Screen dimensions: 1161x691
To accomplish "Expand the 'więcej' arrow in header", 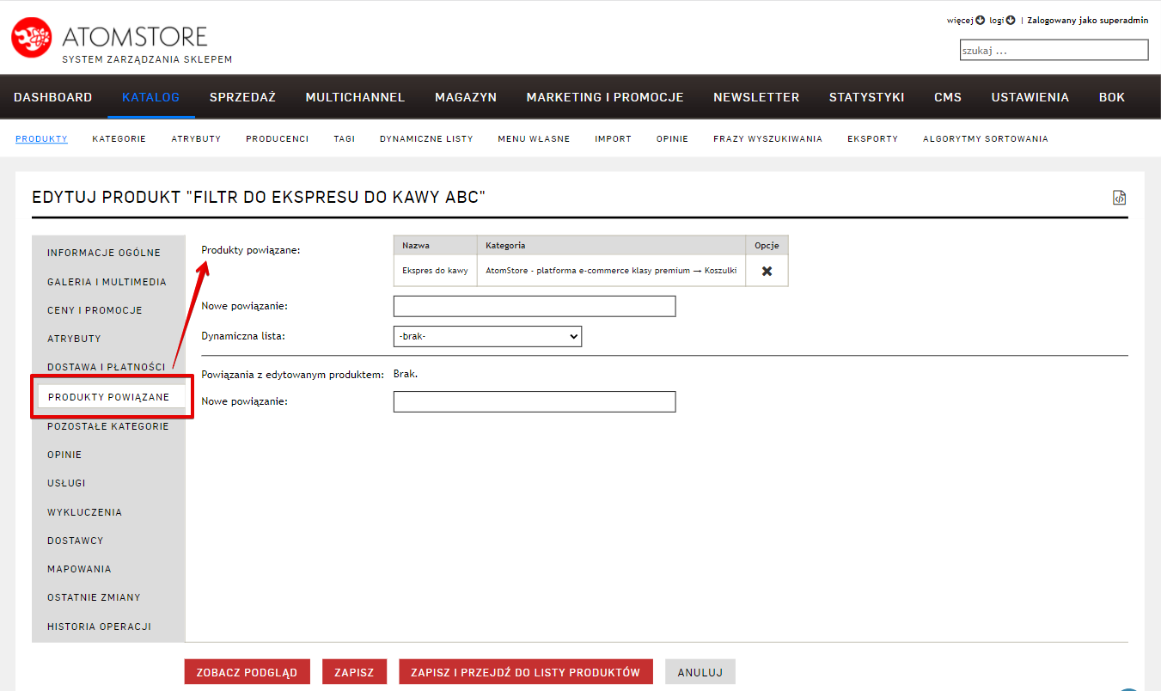I will pos(980,21).
